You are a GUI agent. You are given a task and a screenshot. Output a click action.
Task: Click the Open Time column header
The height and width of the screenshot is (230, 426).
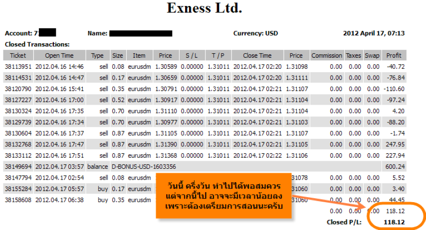tap(59, 55)
